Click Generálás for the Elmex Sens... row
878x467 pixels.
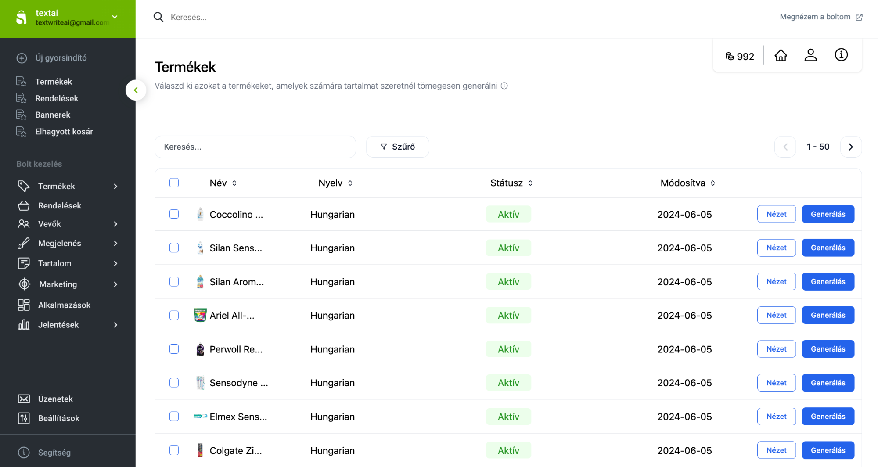pos(828,417)
